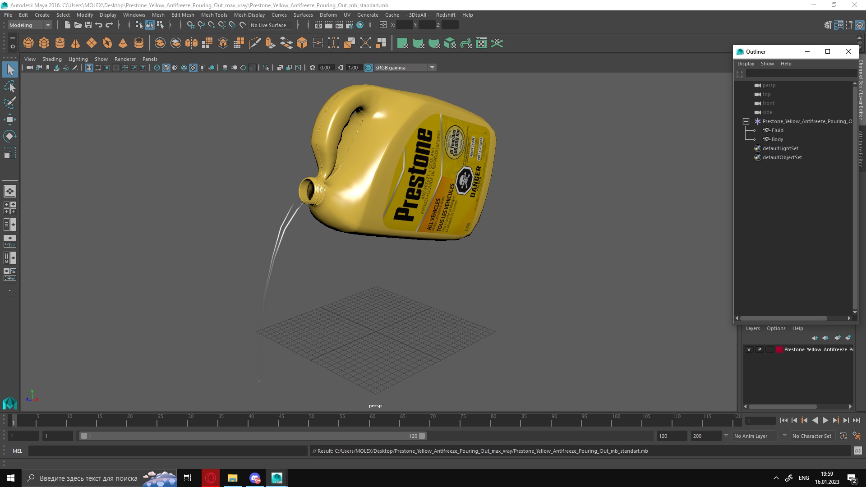This screenshot has width=866, height=487.
Task: Toggle the viewport grid display button
Action: tap(89, 68)
